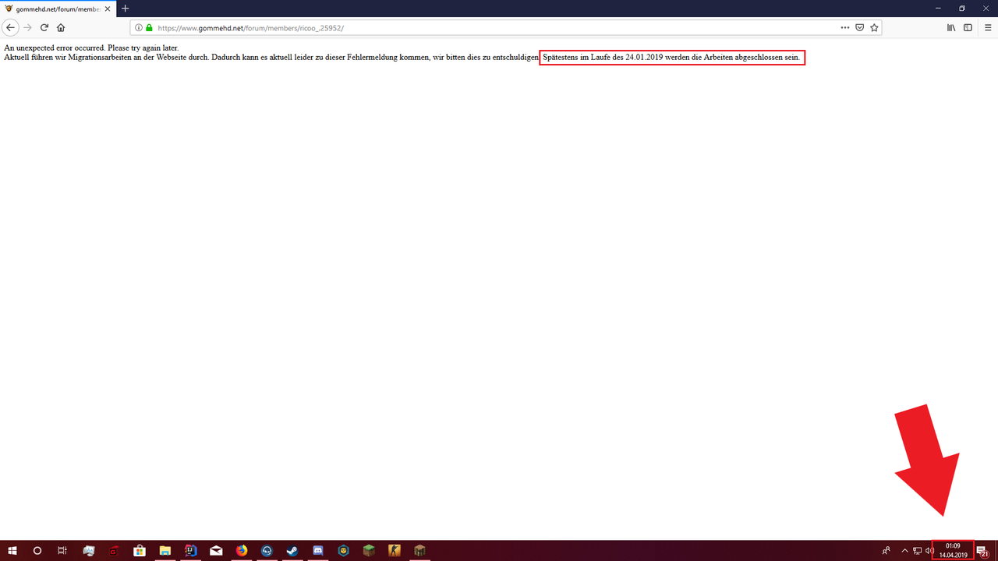Open the photo gallery taskbar icon

tap(89, 551)
